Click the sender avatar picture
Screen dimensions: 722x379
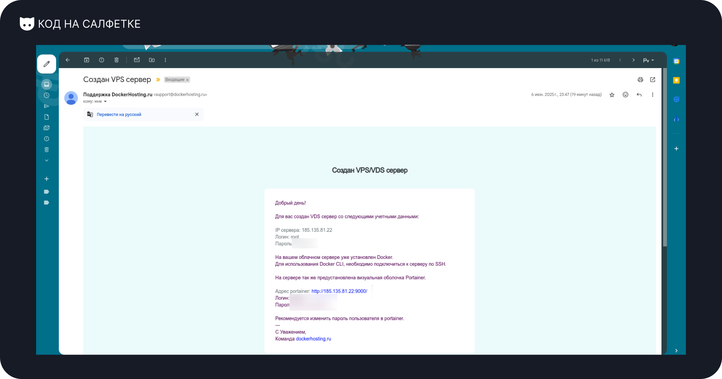pyautogui.click(x=71, y=98)
